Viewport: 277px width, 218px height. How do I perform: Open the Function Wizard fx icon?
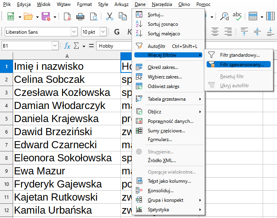67,46
